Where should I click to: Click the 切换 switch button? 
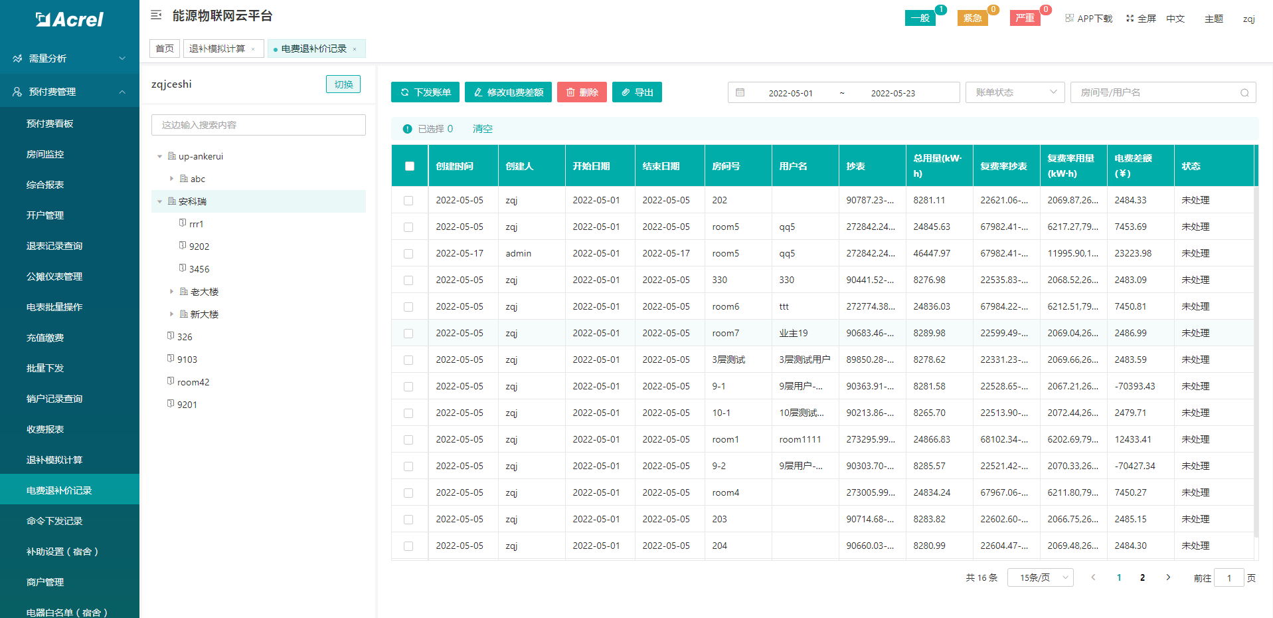[343, 84]
